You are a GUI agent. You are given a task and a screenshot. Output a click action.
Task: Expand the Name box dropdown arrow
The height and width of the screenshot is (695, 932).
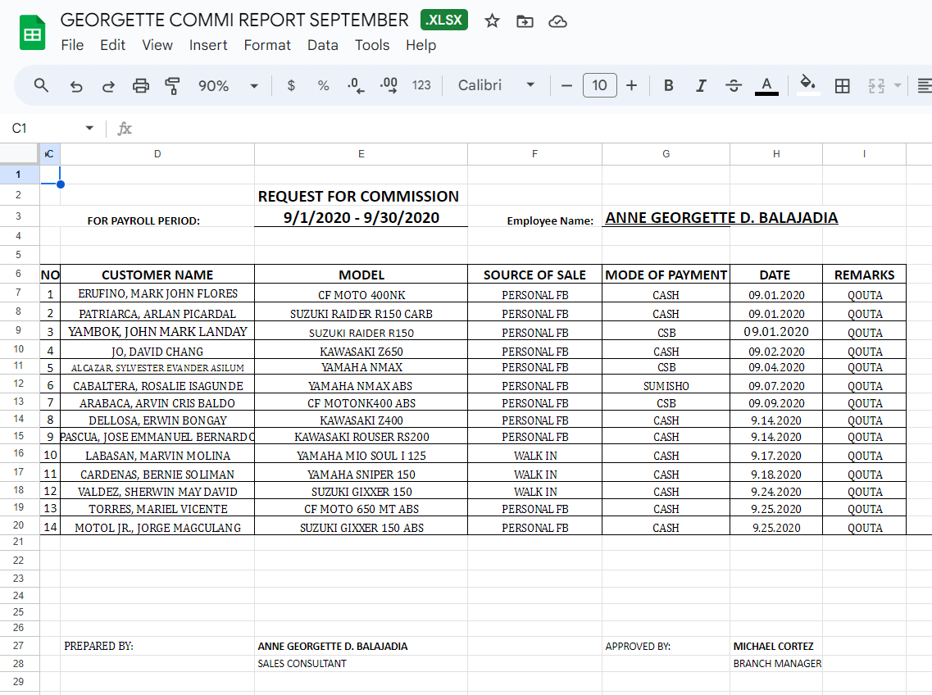pos(89,128)
